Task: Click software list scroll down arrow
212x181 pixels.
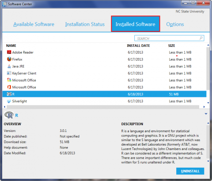Action: pos(208,103)
